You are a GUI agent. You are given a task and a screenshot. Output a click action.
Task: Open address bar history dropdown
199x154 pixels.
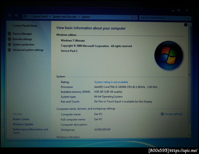130,18
